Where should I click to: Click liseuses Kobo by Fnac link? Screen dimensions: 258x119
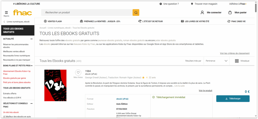(x=84, y=44)
